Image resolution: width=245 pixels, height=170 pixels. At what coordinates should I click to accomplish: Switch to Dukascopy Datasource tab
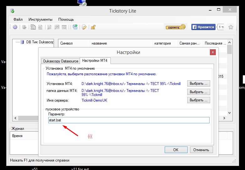(61, 61)
